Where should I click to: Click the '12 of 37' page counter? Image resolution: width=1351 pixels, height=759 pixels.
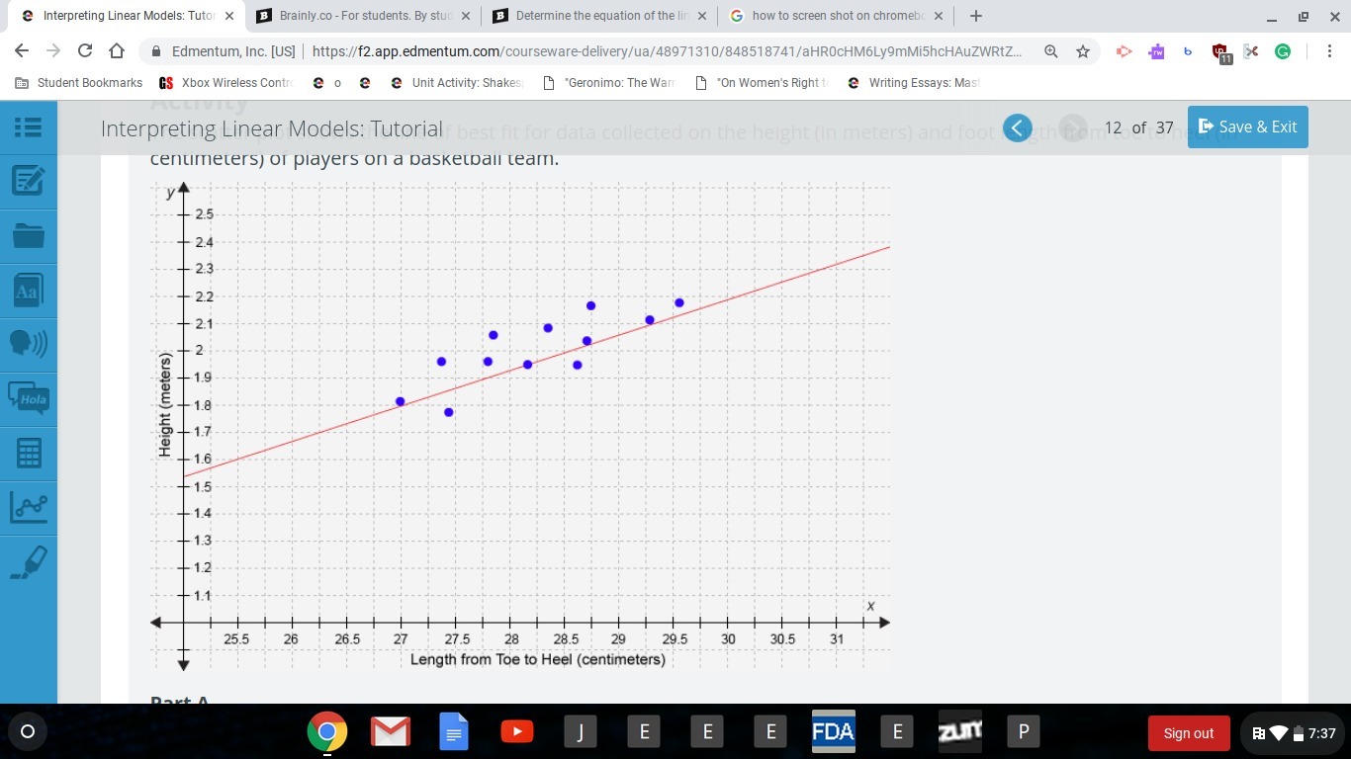[1138, 127]
